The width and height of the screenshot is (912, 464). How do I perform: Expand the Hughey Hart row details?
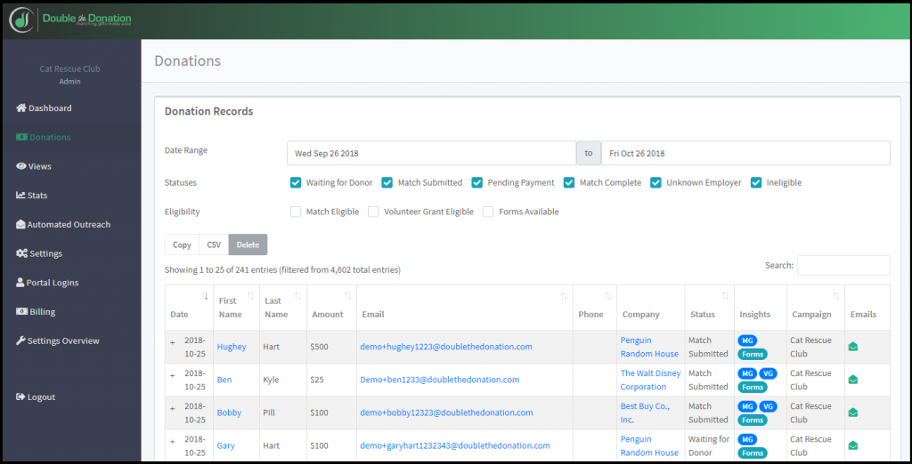(x=172, y=342)
